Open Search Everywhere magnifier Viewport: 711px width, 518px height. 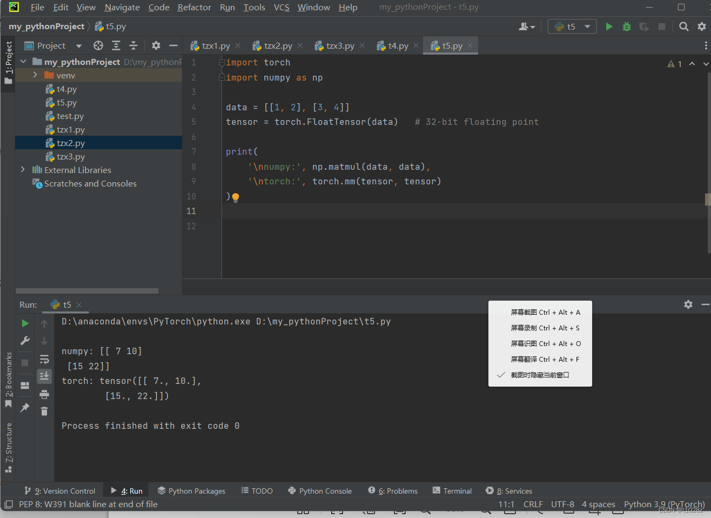pos(683,26)
